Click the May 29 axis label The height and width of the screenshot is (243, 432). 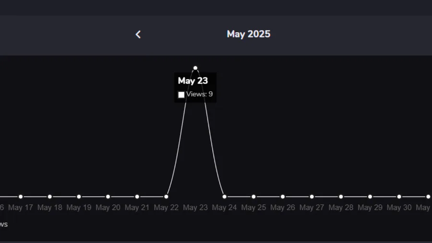[370, 207]
